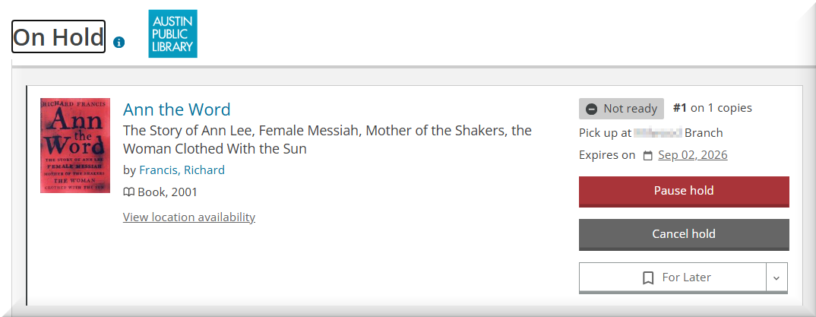Click the calendar icon by the expiry date

point(647,156)
